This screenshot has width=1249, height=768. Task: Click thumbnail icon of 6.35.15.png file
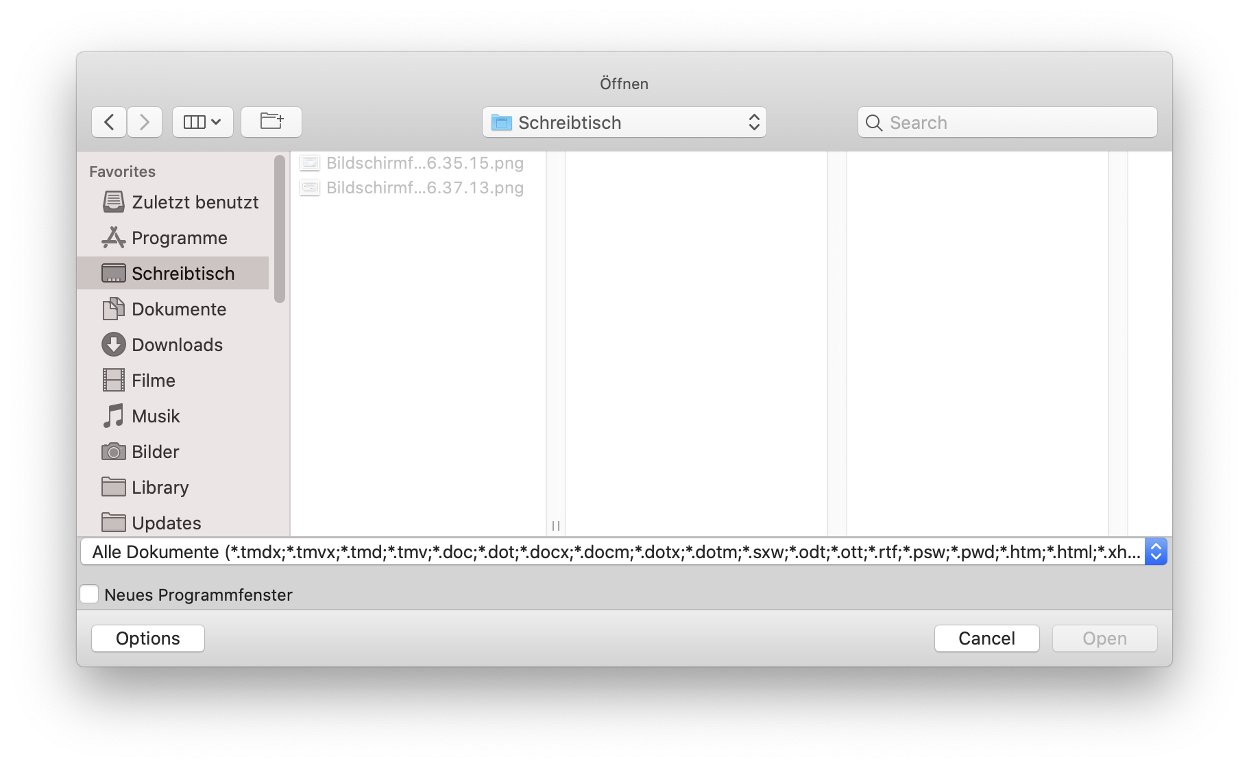(x=310, y=163)
